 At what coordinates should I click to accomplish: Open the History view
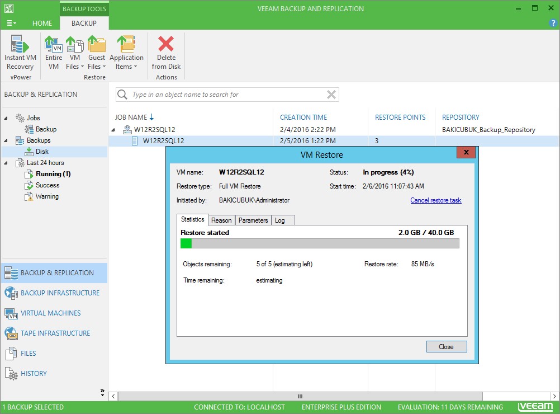point(54,374)
